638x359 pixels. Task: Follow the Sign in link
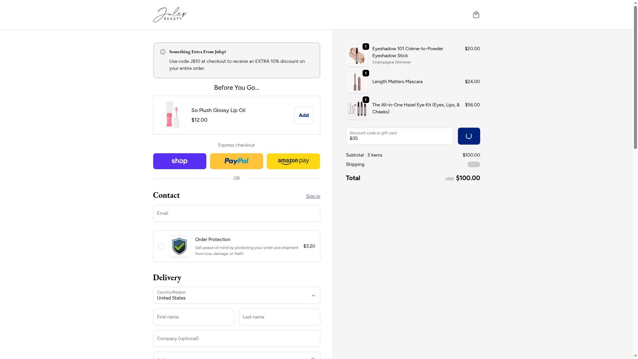coord(313,196)
